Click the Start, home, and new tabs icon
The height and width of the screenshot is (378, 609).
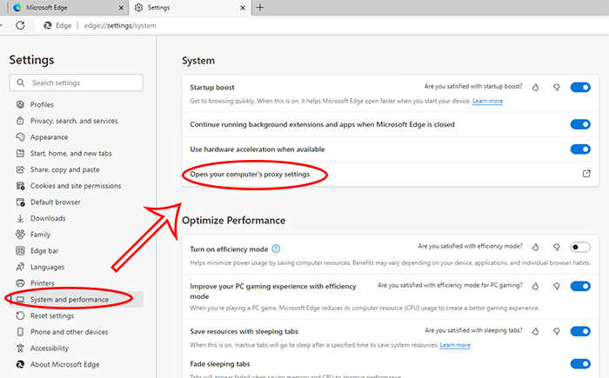click(20, 153)
